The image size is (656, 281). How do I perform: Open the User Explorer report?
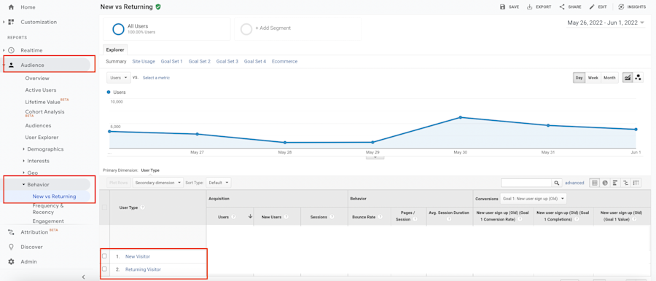(x=42, y=137)
